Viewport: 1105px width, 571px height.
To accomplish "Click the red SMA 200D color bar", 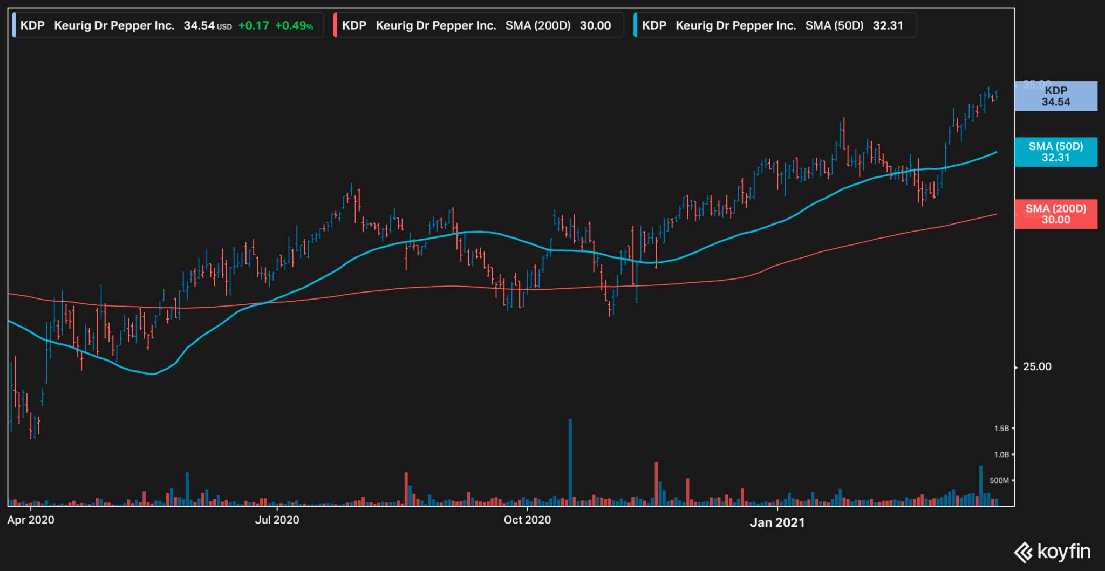I will (335, 25).
